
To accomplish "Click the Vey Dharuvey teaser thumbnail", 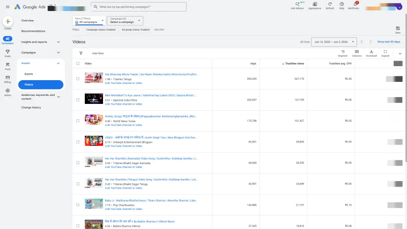I will 94,78.
